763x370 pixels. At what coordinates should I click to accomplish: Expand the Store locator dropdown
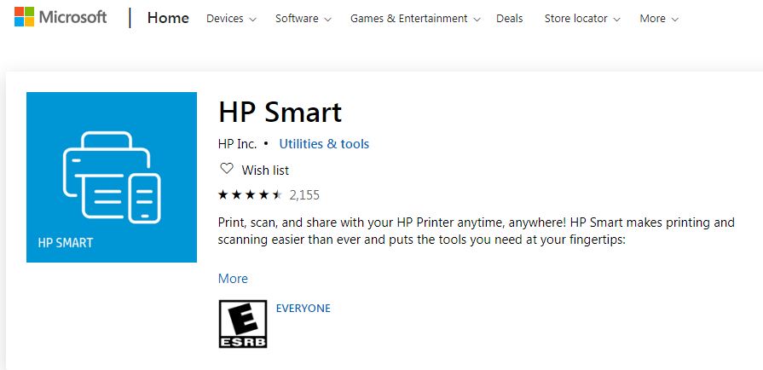point(582,19)
